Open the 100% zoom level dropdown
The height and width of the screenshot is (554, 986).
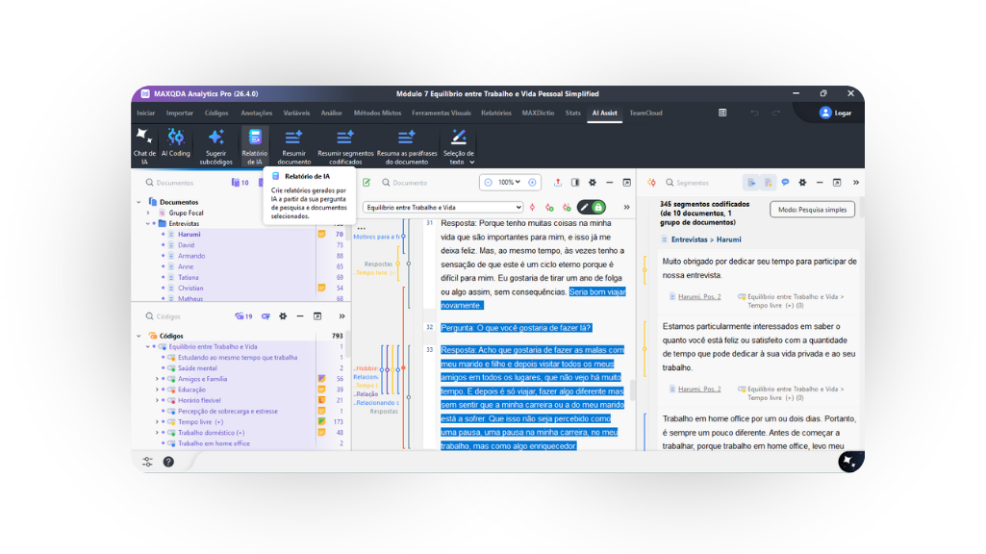(509, 183)
